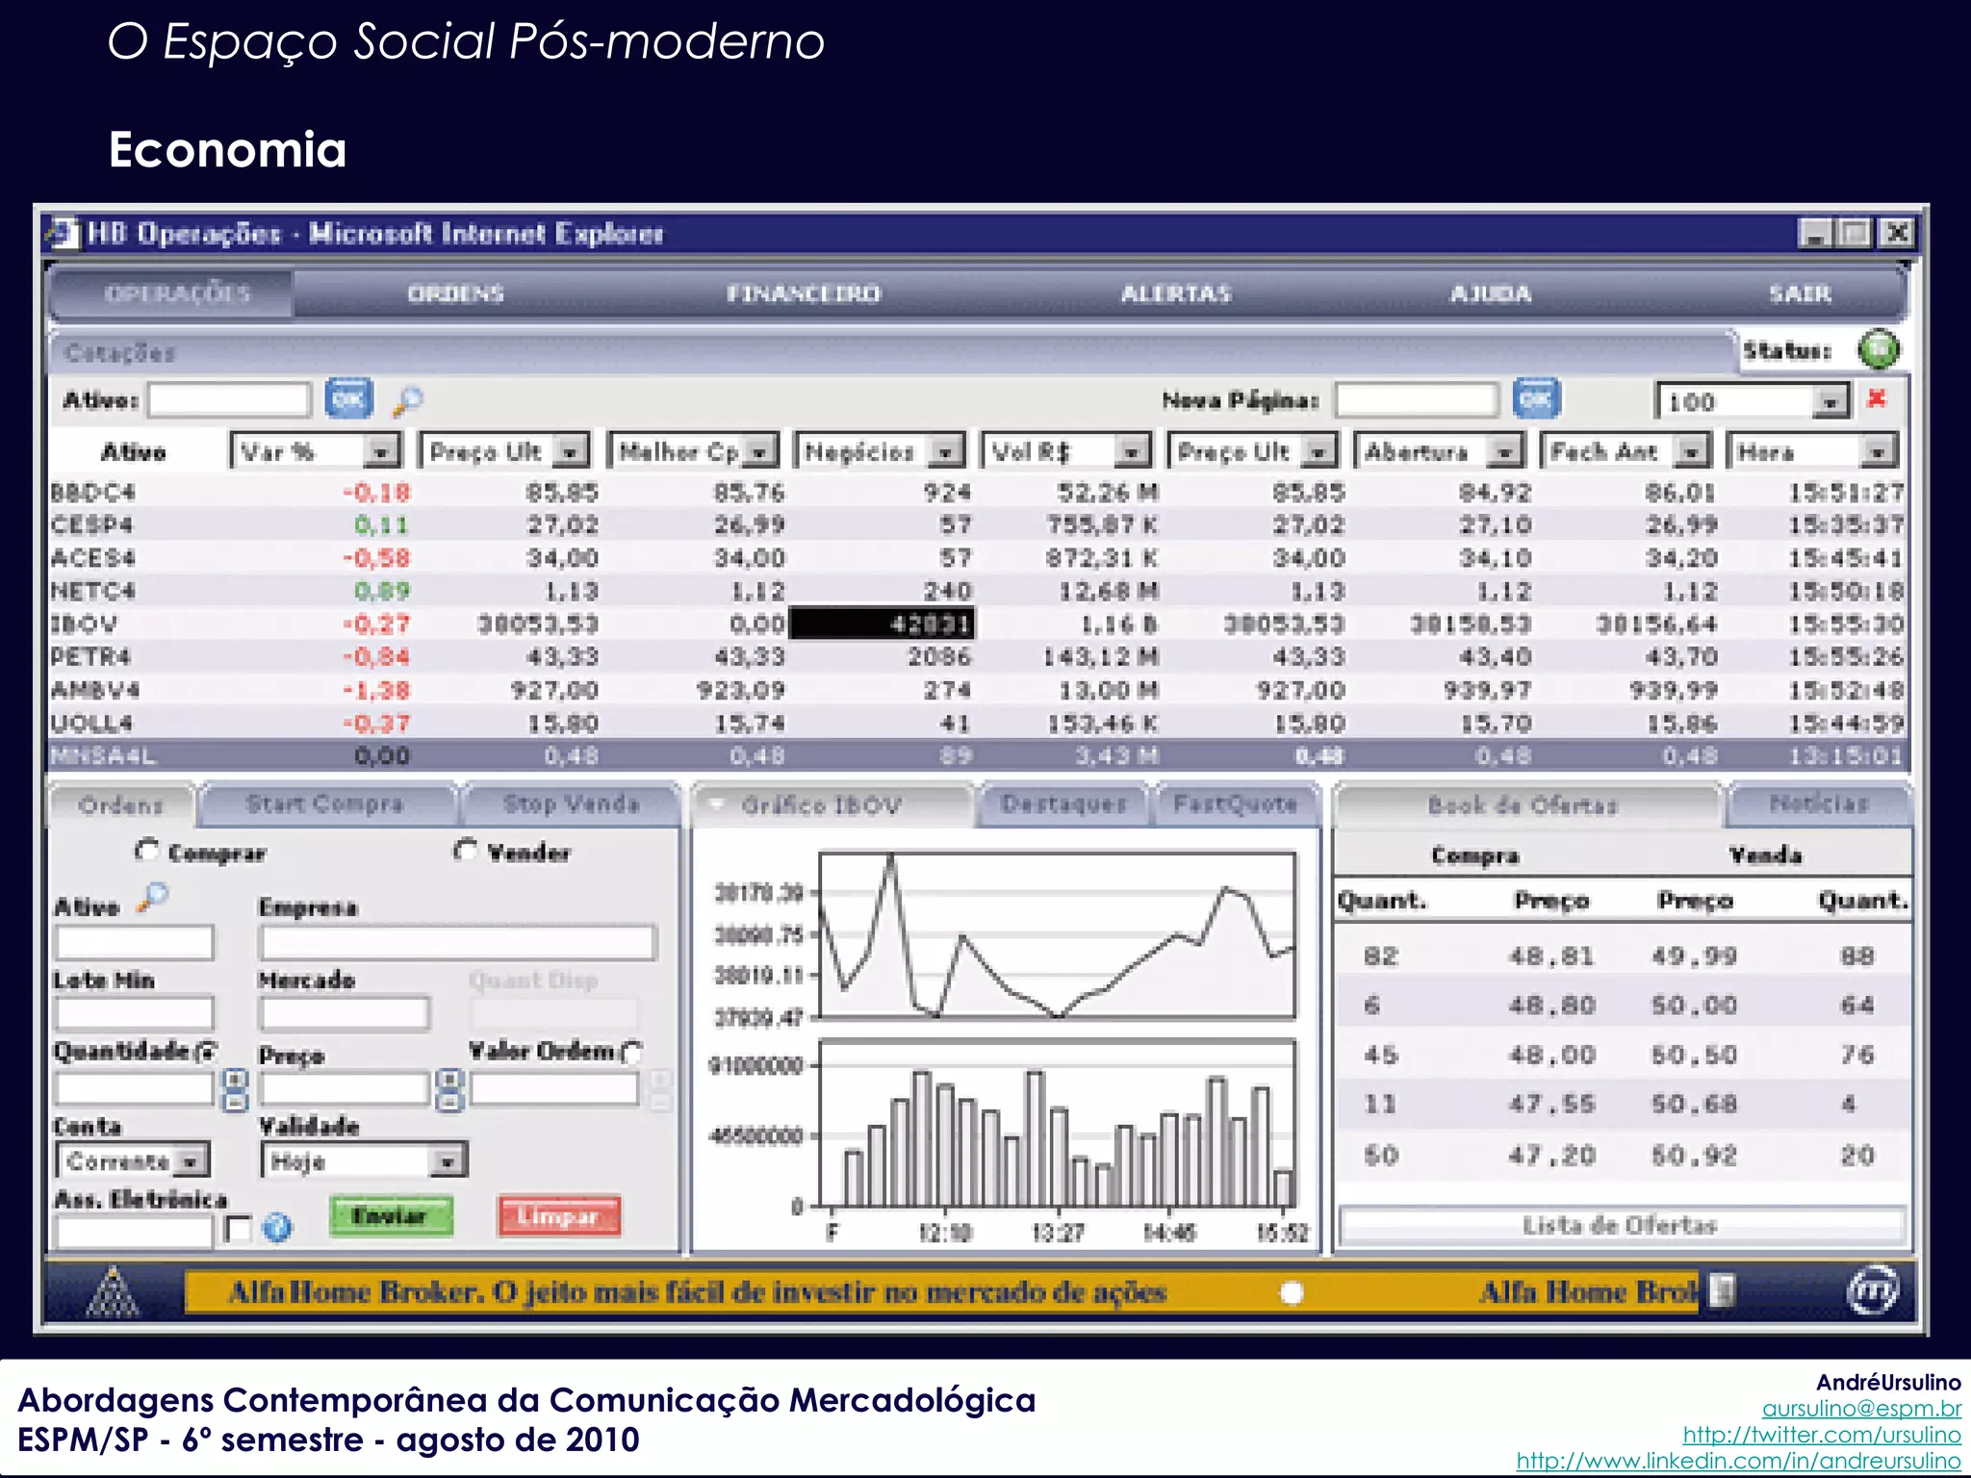Click SAIR to log out
The width and height of the screenshot is (1971, 1478).
1800,293
